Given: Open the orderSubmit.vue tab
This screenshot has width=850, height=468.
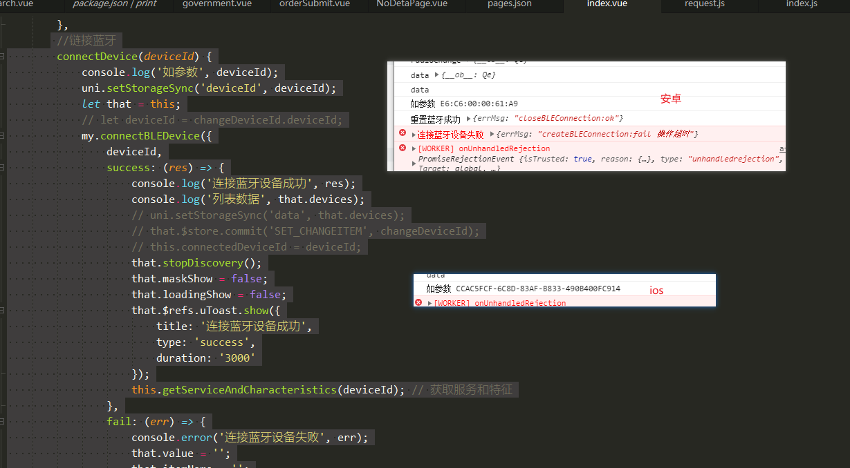Looking at the screenshot, I should click(x=314, y=4).
